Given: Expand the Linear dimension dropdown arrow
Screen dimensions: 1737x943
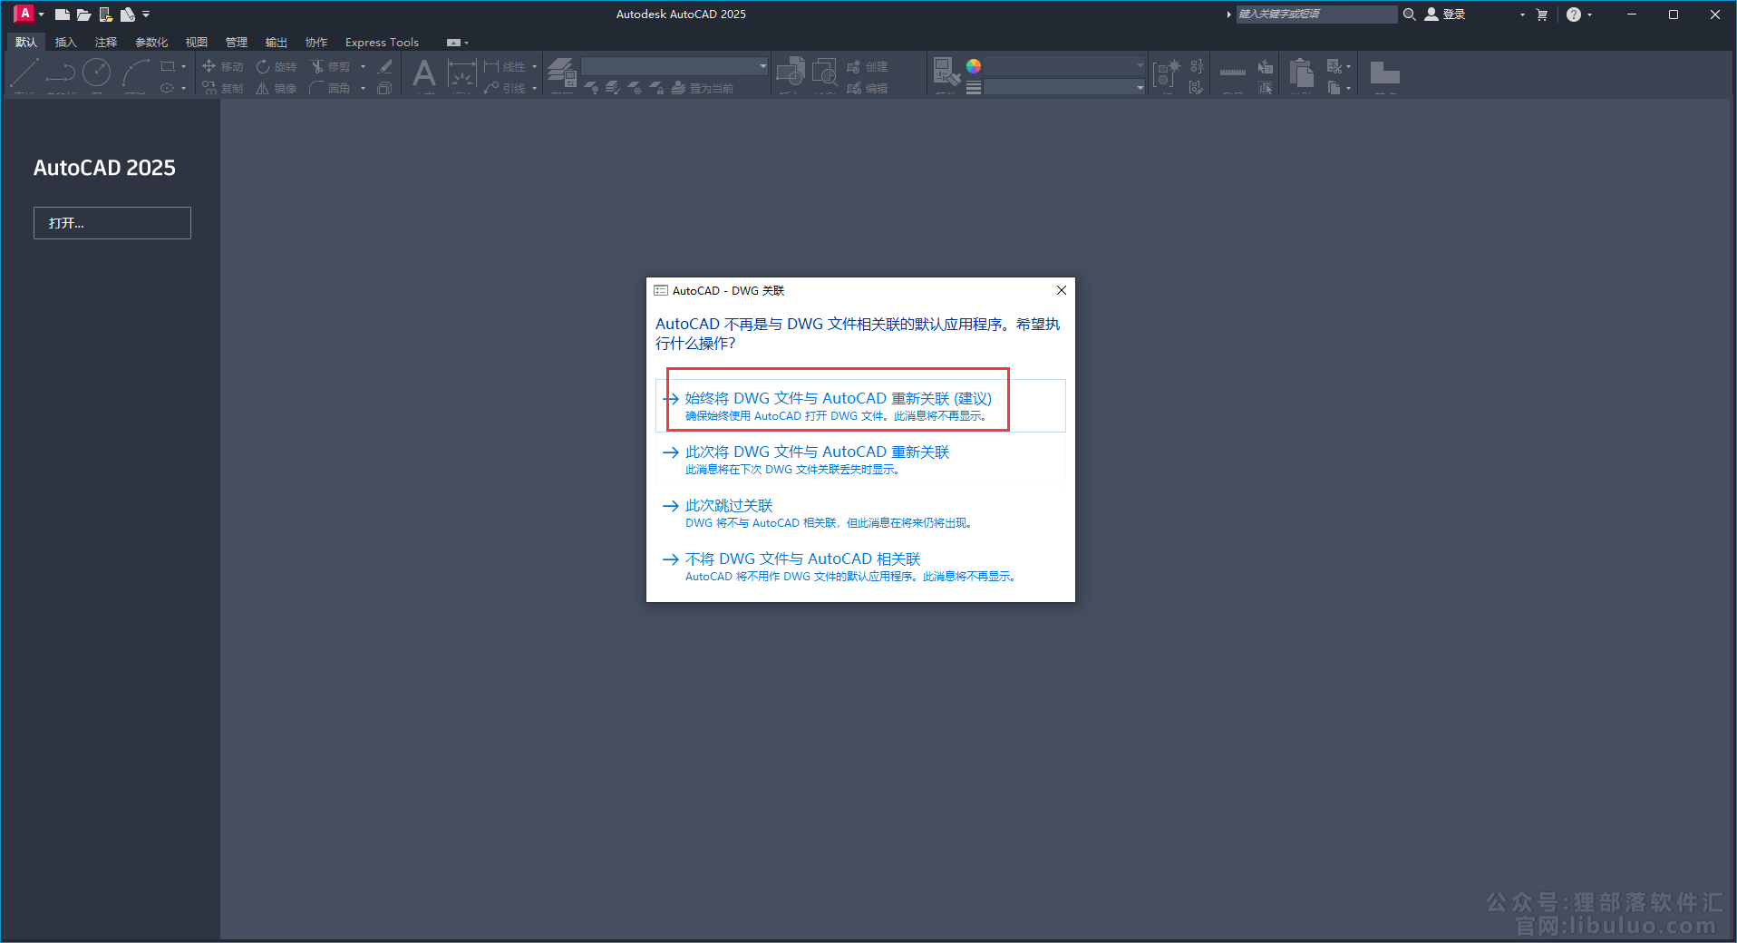Looking at the screenshot, I should click(x=534, y=66).
